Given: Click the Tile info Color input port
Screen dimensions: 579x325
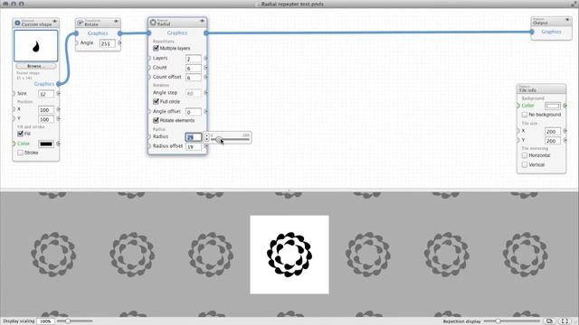Looking at the screenshot, I should pos(518,106).
